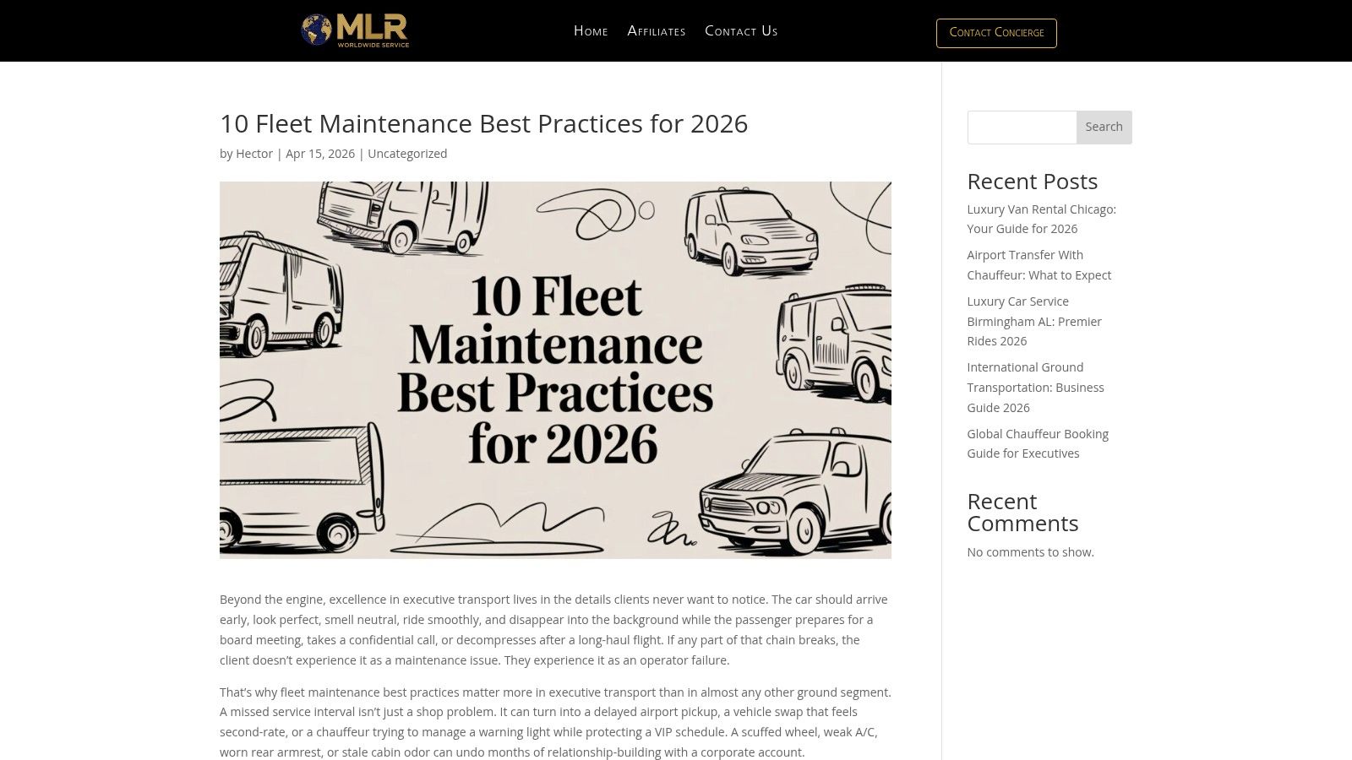Click the 10 Fleet Maintenance featured image
This screenshot has height=760, width=1352.
click(x=555, y=370)
